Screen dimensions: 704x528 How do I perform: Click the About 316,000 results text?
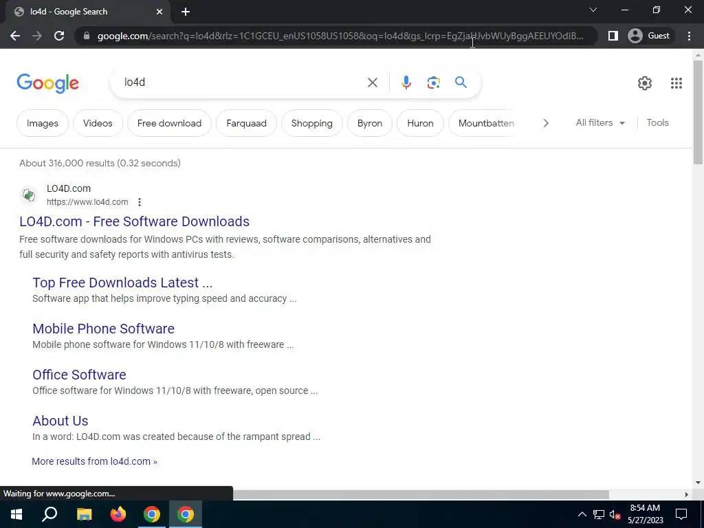[100, 163]
